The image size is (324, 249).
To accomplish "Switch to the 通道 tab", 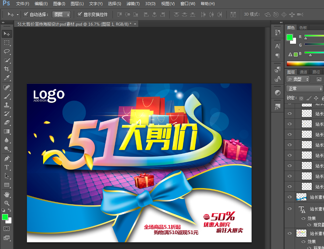I will point(303,72).
